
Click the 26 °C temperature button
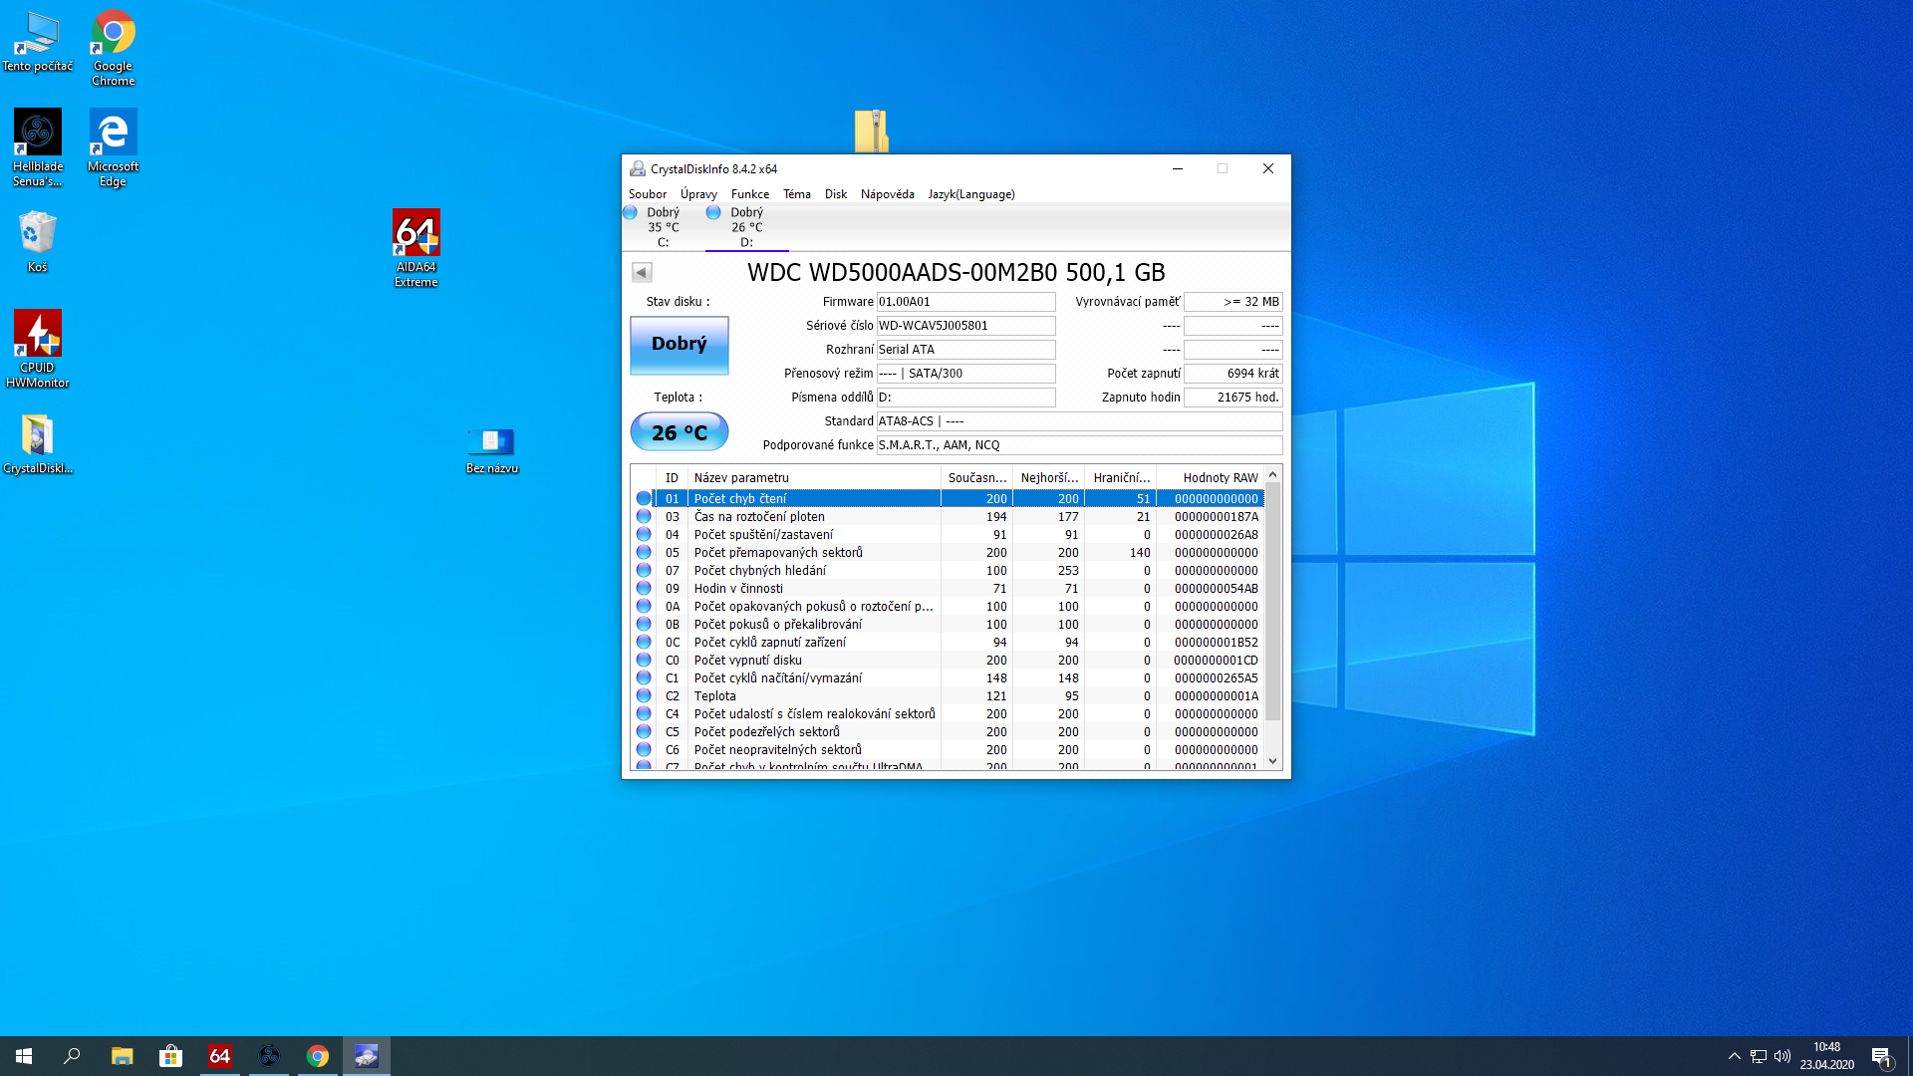pyautogui.click(x=679, y=432)
